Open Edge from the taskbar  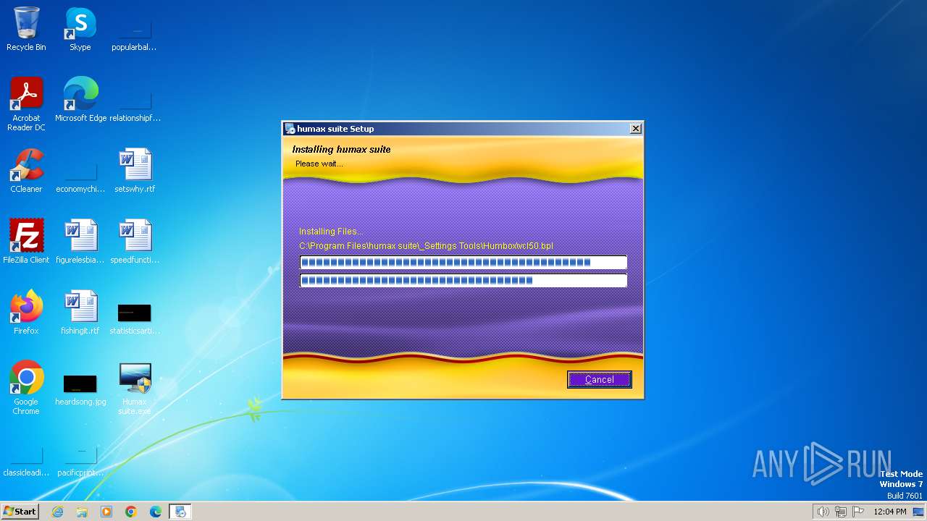point(156,512)
